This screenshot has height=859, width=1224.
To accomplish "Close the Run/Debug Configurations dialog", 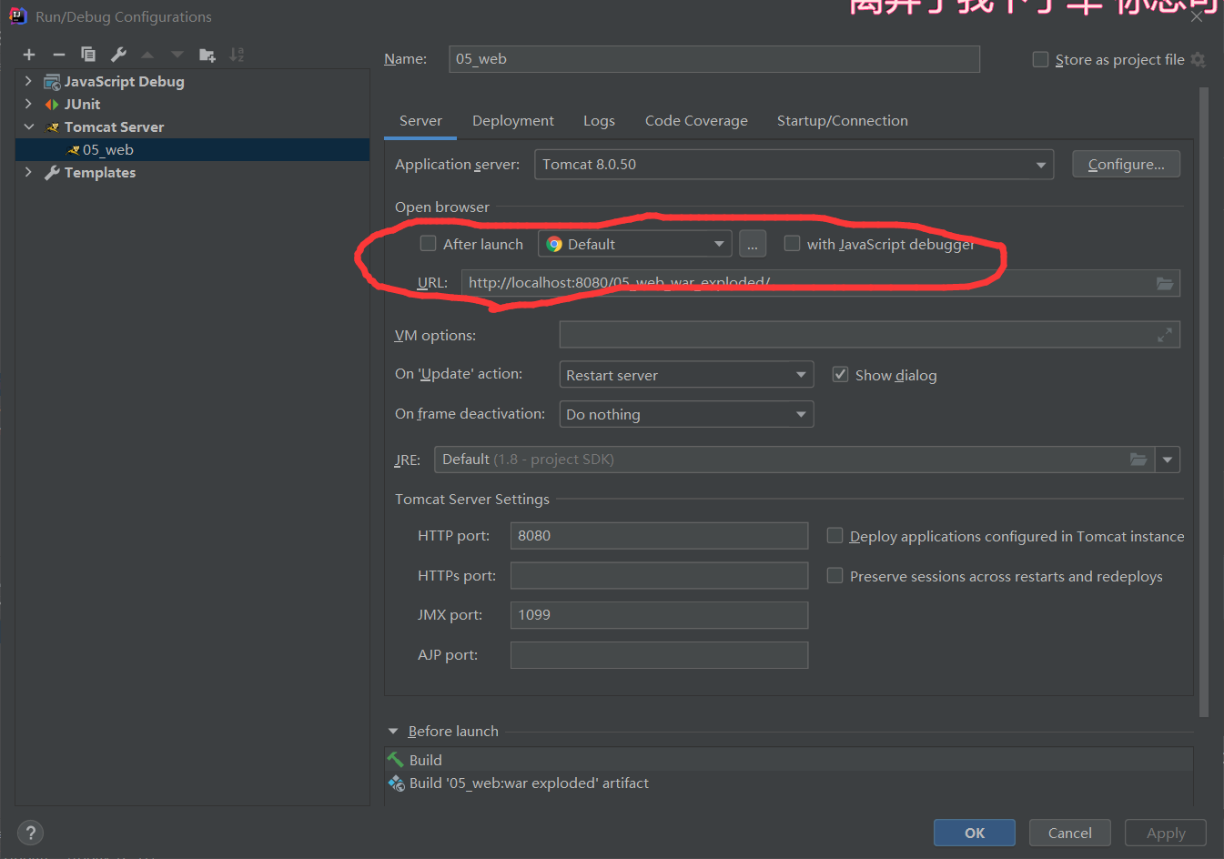I will pos(1197,15).
